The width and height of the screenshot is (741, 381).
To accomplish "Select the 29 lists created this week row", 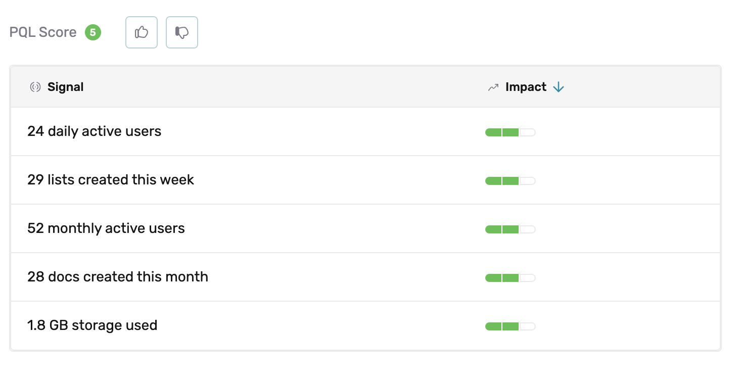I will tap(111, 180).
